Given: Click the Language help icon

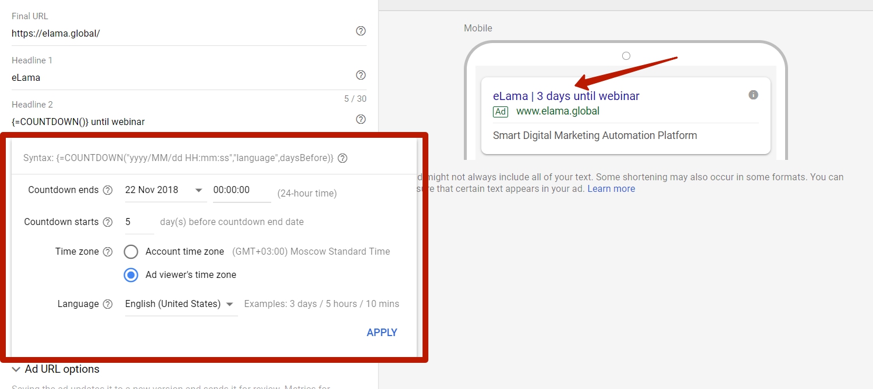Looking at the screenshot, I should pyautogui.click(x=108, y=304).
